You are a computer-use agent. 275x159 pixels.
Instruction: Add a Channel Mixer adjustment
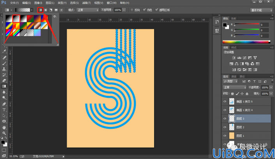(x=252, y=64)
